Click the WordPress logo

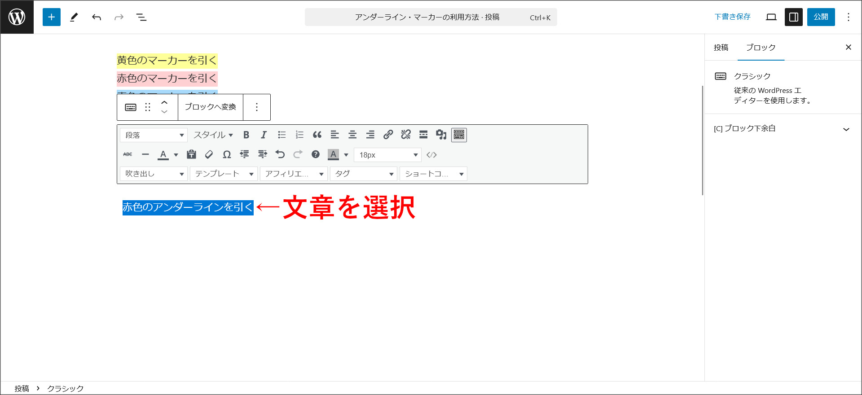coord(17,17)
